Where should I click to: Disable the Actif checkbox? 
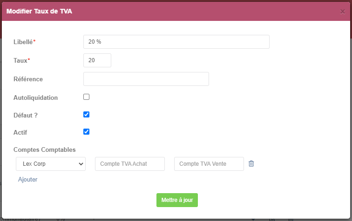coord(87,132)
